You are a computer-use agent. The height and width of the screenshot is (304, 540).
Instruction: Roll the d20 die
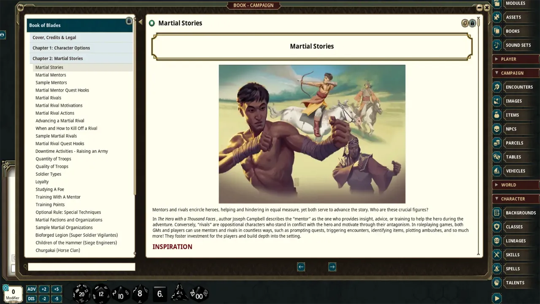tap(81, 293)
